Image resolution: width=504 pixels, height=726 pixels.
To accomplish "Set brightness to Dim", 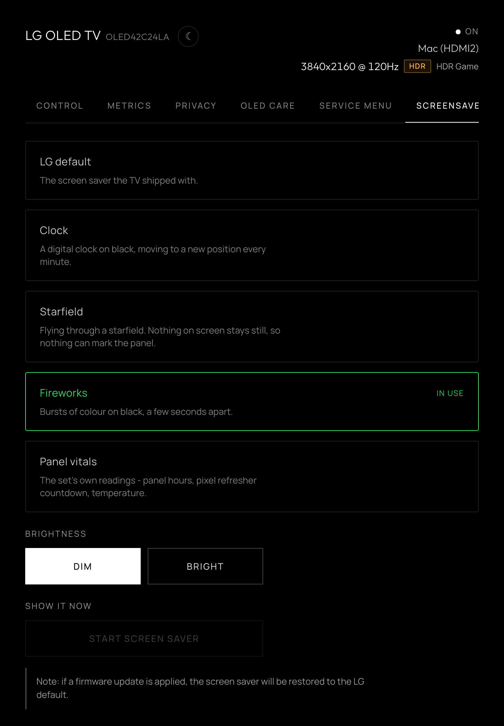I will (83, 566).
